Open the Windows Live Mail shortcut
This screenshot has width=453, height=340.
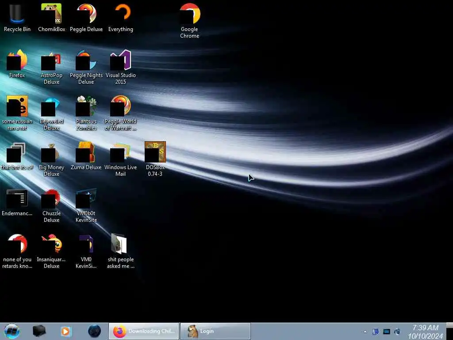pos(121,159)
